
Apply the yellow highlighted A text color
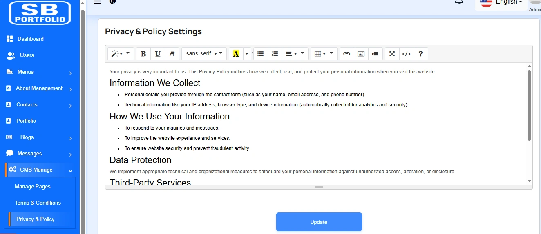pyautogui.click(x=236, y=54)
